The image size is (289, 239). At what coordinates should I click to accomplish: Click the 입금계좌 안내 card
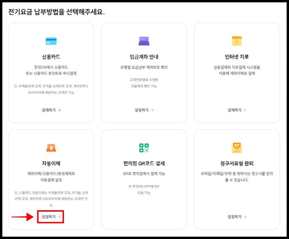143,74
